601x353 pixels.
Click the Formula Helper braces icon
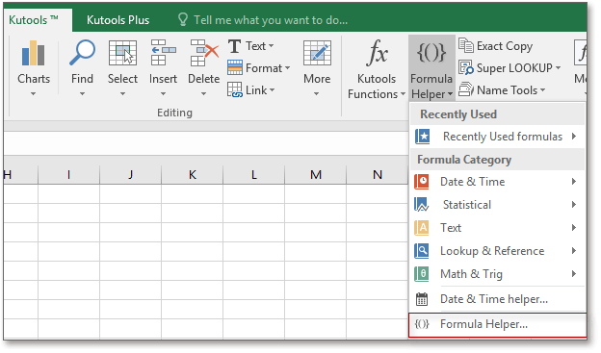coord(431,53)
